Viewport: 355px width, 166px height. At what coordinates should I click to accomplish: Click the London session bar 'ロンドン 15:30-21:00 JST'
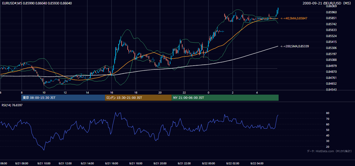pos(138,98)
